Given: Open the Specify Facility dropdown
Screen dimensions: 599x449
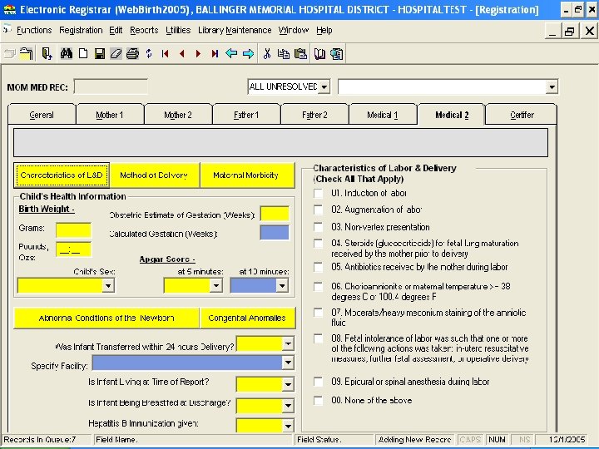Looking at the screenshot, I should (x=288, y=363).
